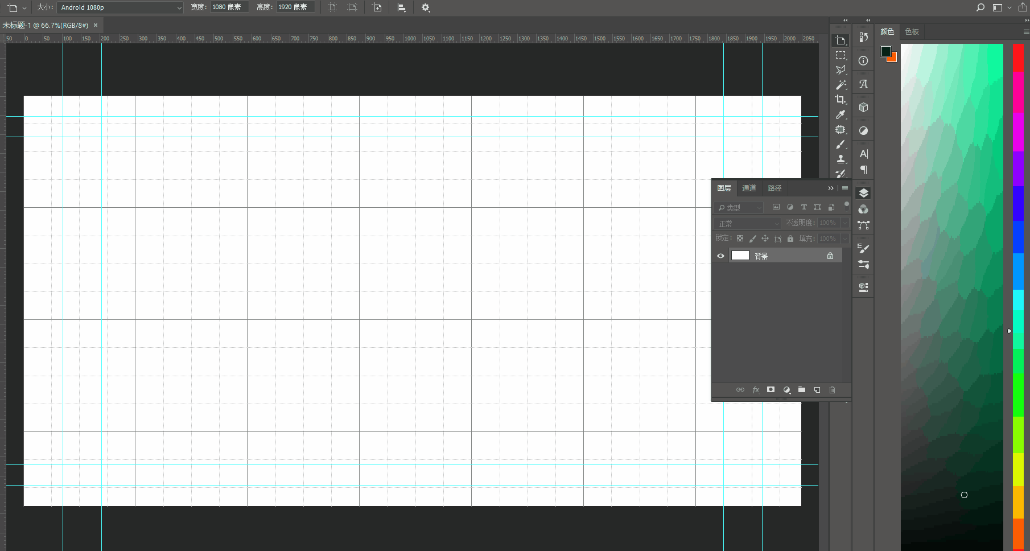
Task: Select the Crop tool in toolbar
Action: pyautogui.click(x=840, y=100)
